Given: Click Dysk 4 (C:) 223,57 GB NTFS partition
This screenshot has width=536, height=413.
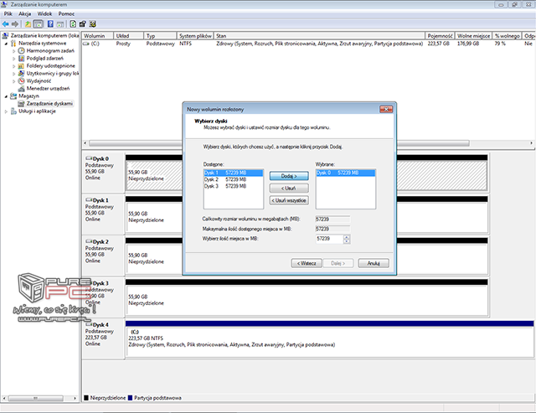Looking at the screenshot, I should 329,341.
